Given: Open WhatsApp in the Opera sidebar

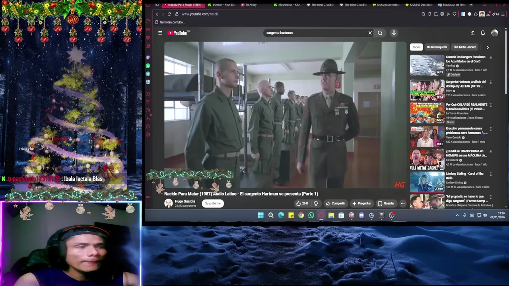Looking at the screenshot, I should (148, 66).
